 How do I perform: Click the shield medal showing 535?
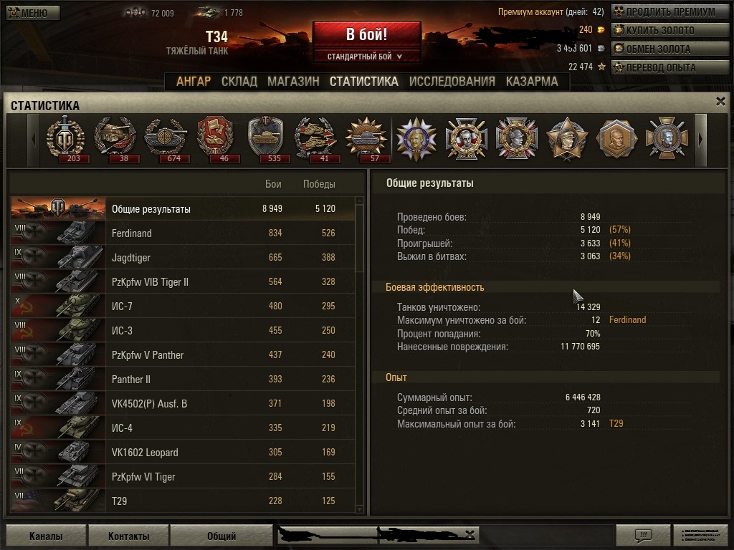pos(266,138)
